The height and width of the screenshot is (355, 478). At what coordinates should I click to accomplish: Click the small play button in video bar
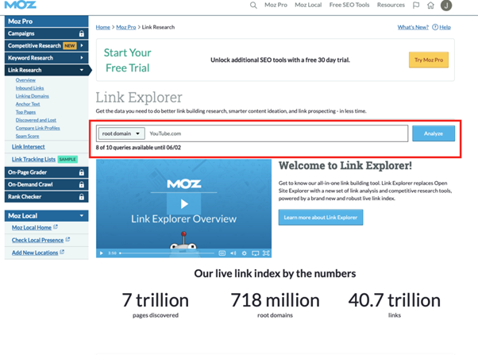click(102, 253)
